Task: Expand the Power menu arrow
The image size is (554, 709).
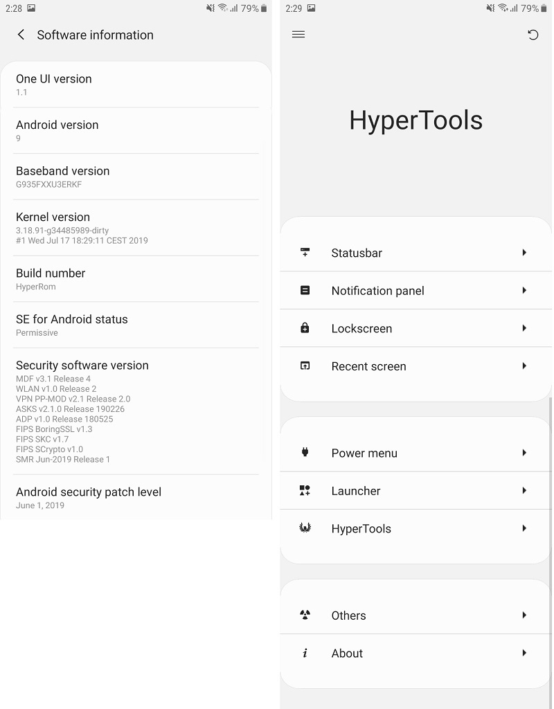Action: [x=524, y=453]
